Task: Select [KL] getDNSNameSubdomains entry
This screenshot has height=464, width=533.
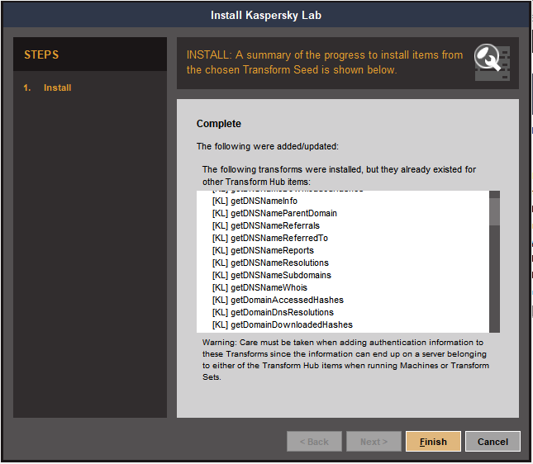Action: [x=272, y=275]
